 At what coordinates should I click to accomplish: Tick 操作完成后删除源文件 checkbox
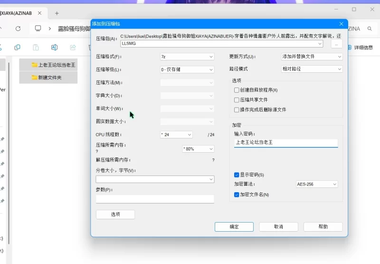[237, 110]
